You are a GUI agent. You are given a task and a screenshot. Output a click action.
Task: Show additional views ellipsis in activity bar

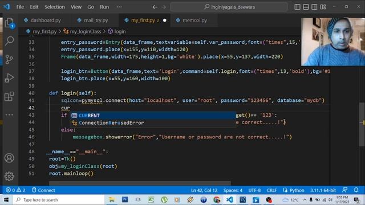click(9, 115)
